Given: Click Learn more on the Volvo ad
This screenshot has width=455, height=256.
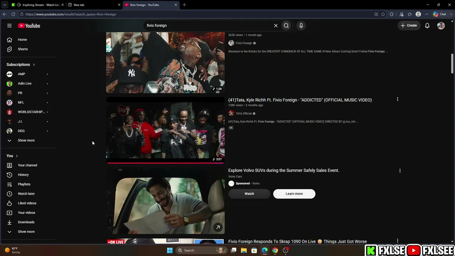Looking at the screenshot, I should 294,194.
